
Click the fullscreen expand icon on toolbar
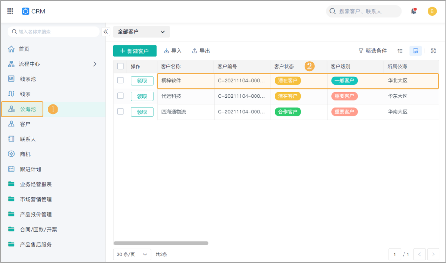pos(433,51)
